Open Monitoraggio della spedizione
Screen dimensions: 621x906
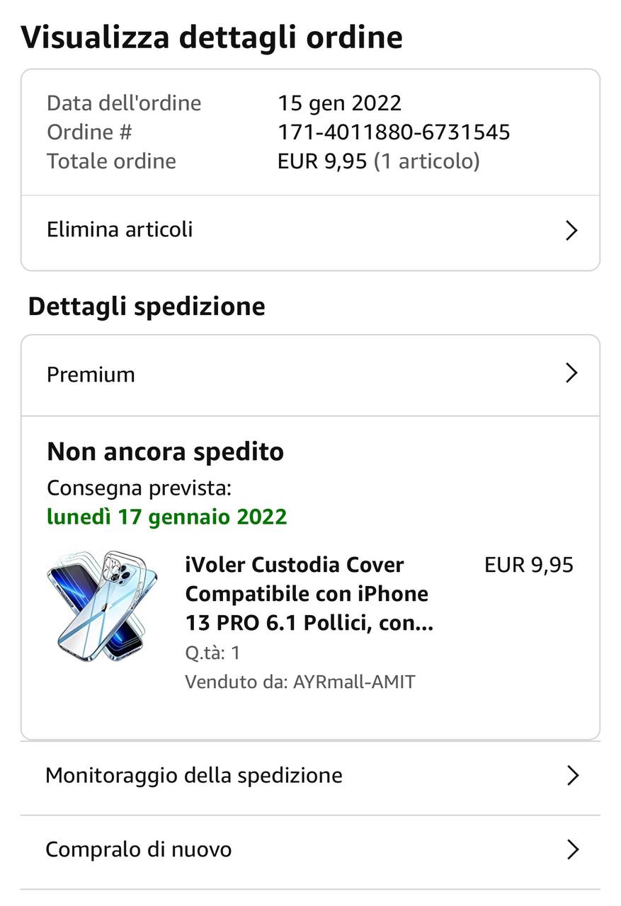click(193, 776)
